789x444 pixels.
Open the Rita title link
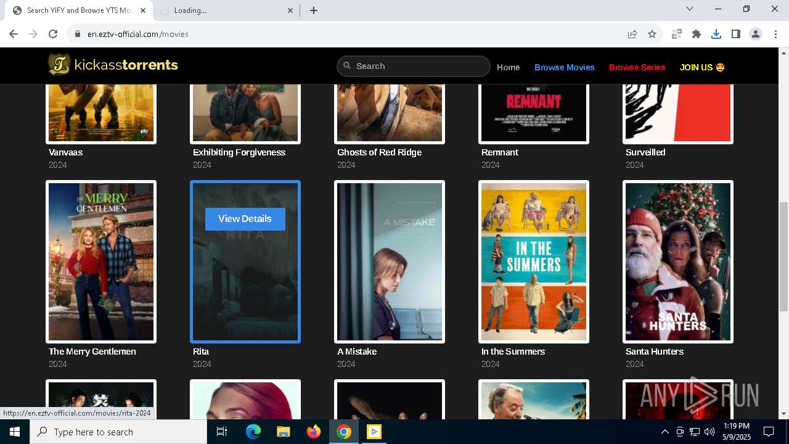click(x=201, y=351)
